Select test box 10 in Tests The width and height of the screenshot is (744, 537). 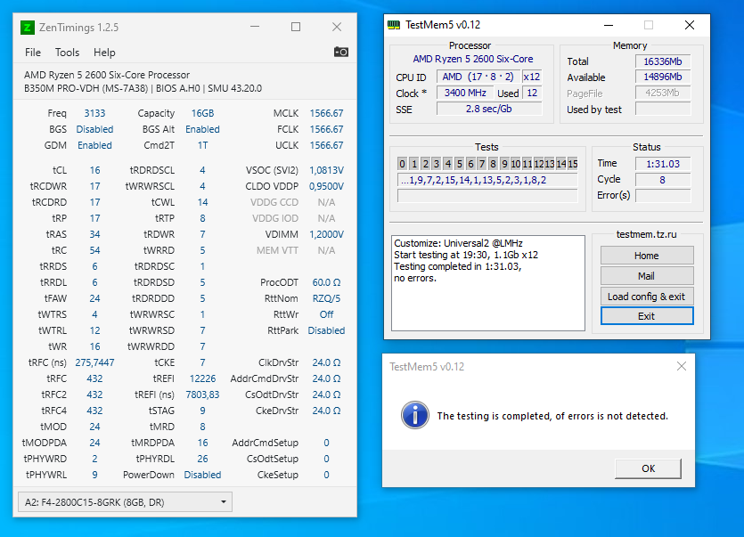(516, 164)
